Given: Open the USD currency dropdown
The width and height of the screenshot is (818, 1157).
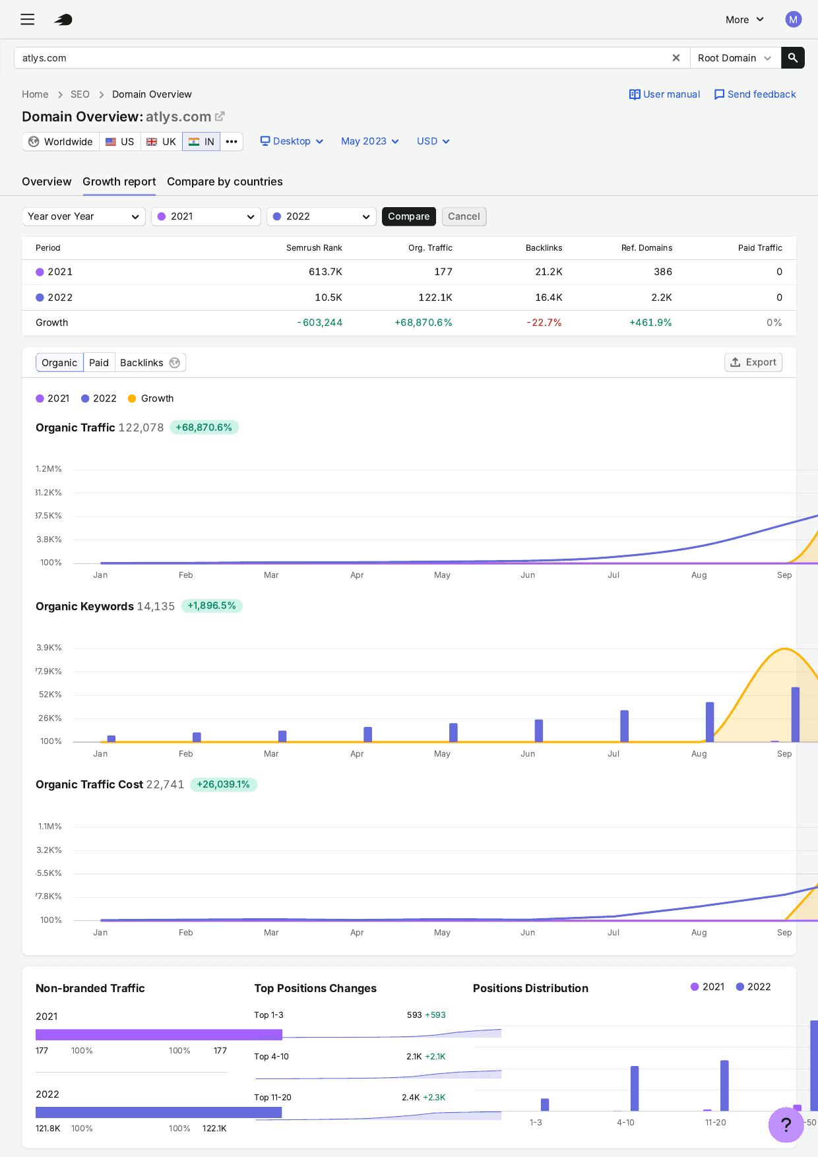Looking at the screenshot, I should [433, 141].
